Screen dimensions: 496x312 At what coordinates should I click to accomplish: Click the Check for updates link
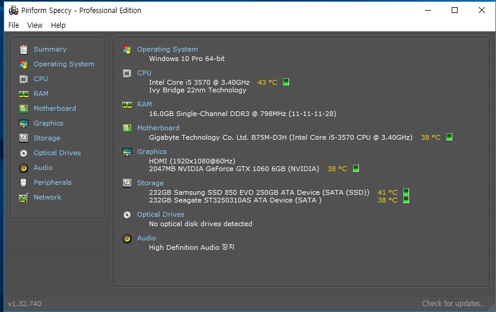453,304
